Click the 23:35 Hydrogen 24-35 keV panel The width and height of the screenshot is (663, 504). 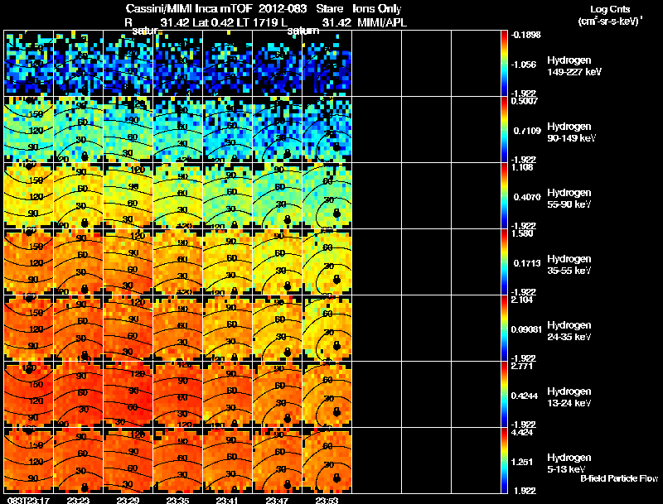[x=177, y=329]
